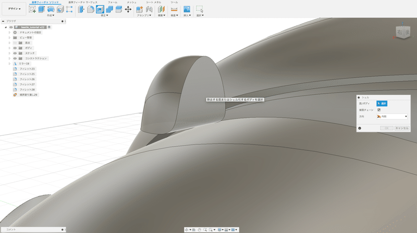Viewport: 417px width, 233px height.
Task: Select 境界塗り潰し29 in the browser
Action: (x=28, y=95)
